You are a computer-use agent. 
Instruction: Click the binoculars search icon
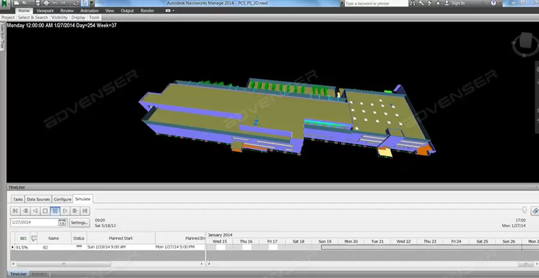coord(412,3)
